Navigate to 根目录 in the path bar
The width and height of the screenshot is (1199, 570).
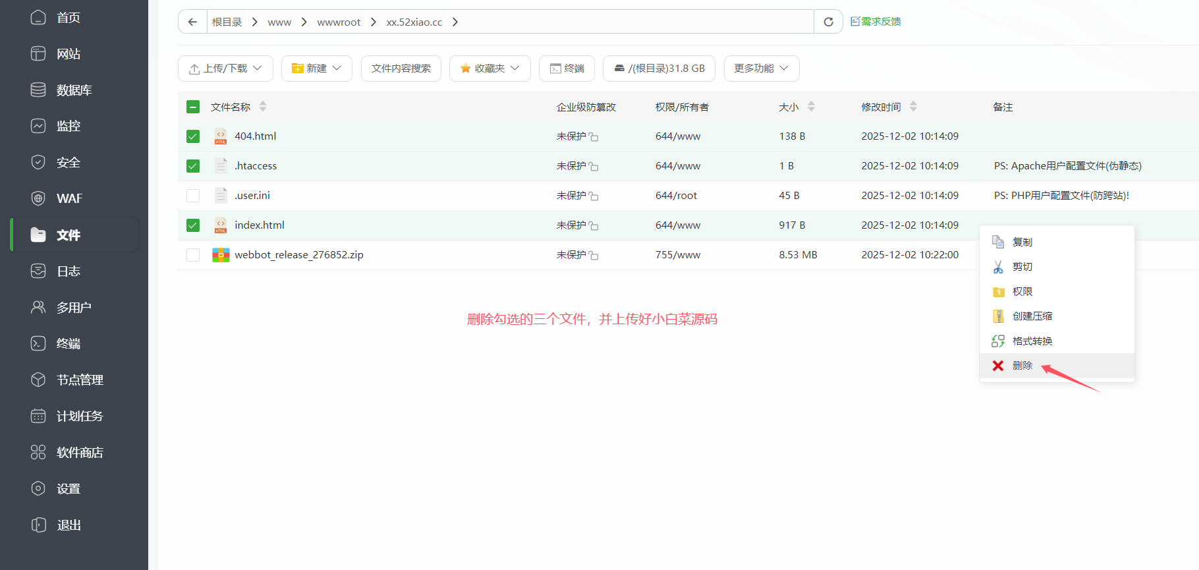pyautogui.click(x=227, y=22)
